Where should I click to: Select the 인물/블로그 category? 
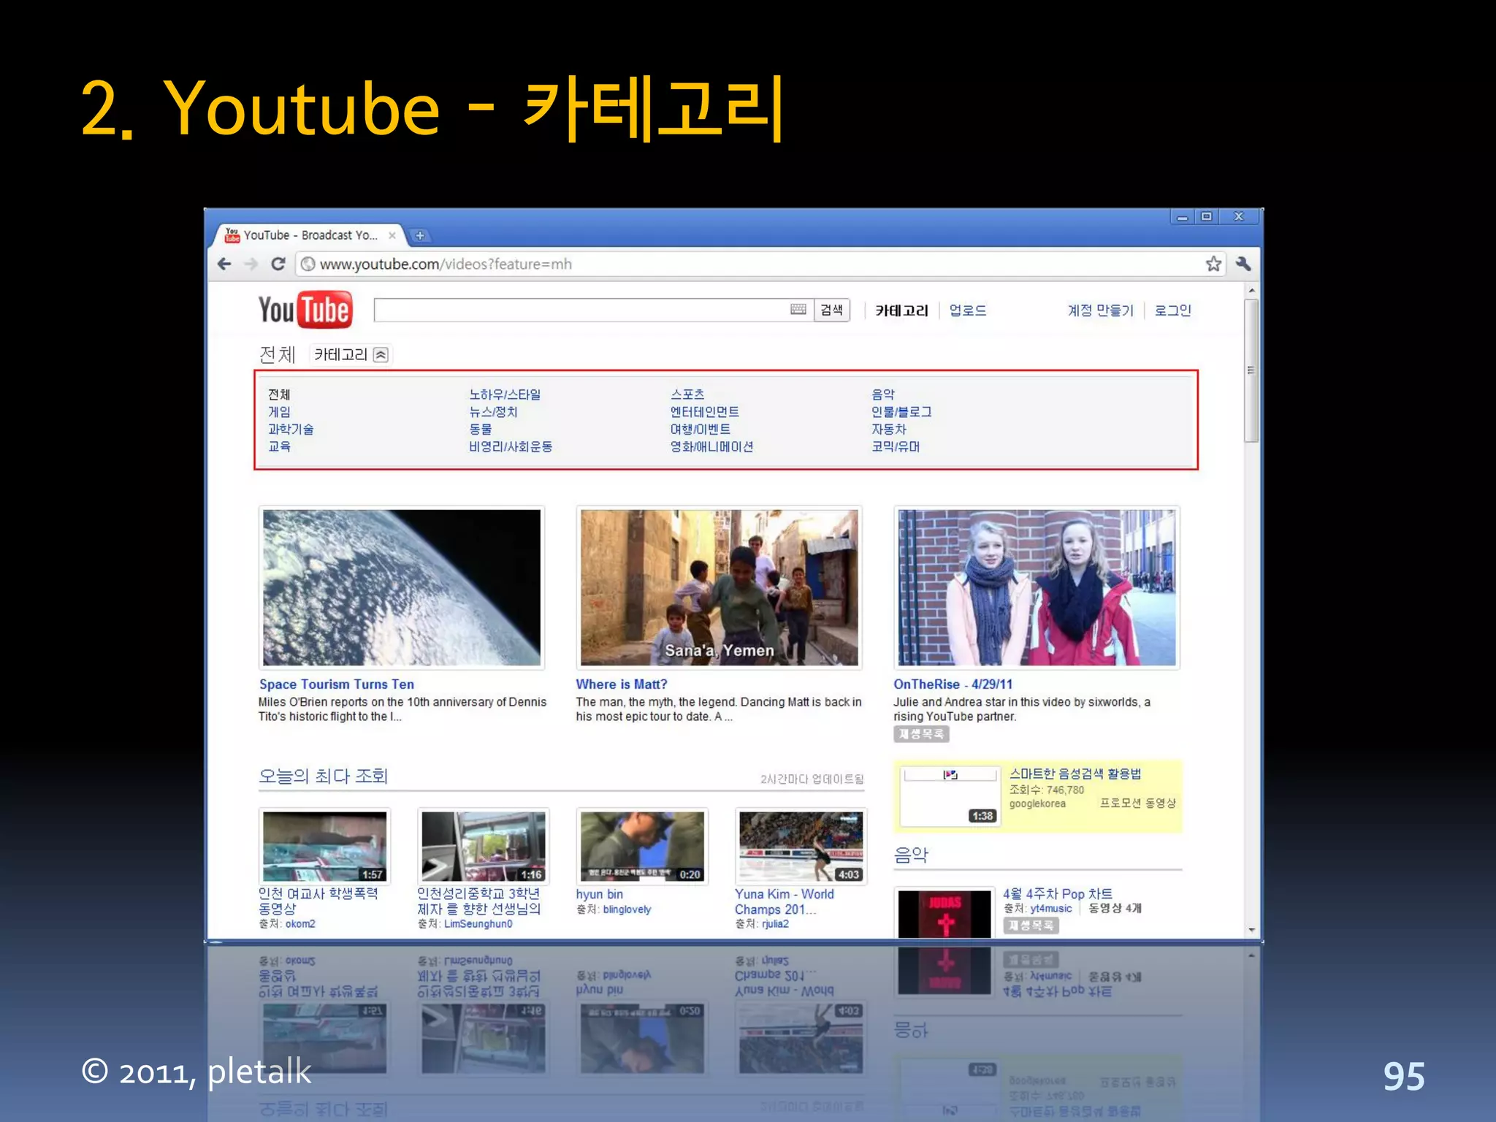(x=901, y=412)
